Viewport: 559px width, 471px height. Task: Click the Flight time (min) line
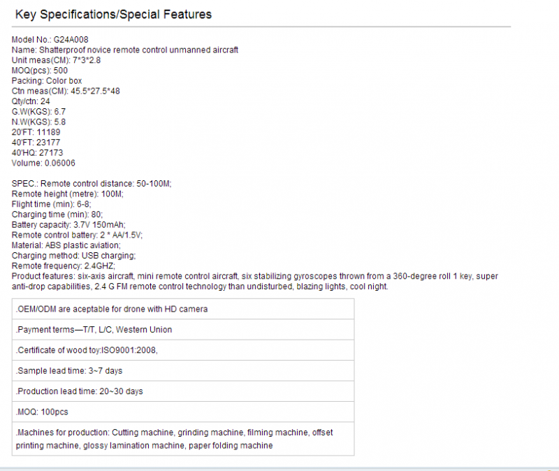coord(51,204)
